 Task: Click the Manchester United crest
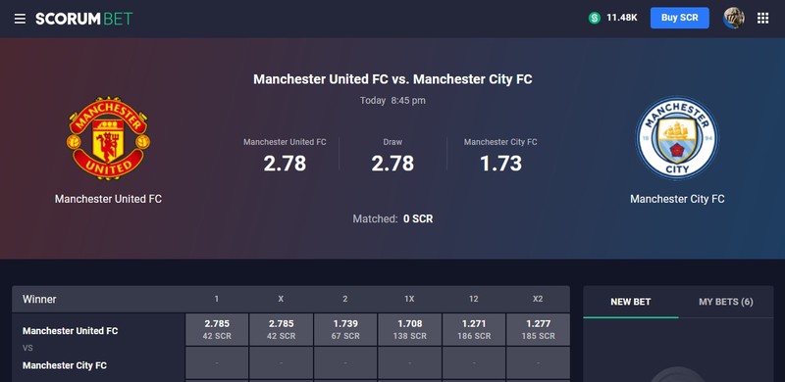(108, 138)
